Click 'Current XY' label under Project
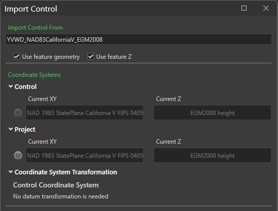This screenshot has height=211, width=278. click(42, 142)
